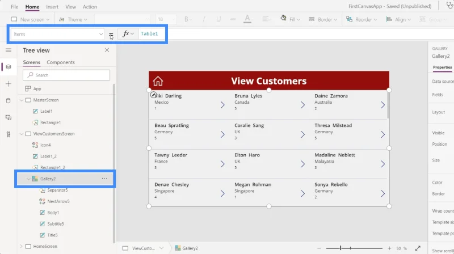Screen dimensions: 454x254
Task: Switch to the Components tab
Action: tap(61, 62)
